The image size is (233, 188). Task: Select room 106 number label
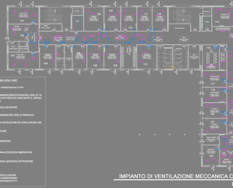[x=99, y=14]
